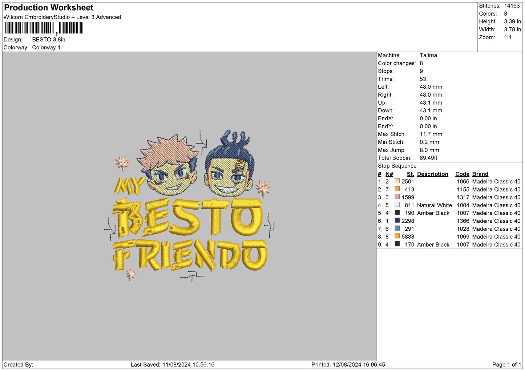Click the 'Production Worksheet' title
The height and width of the screenshot is (371, 525).
point(49,8)
